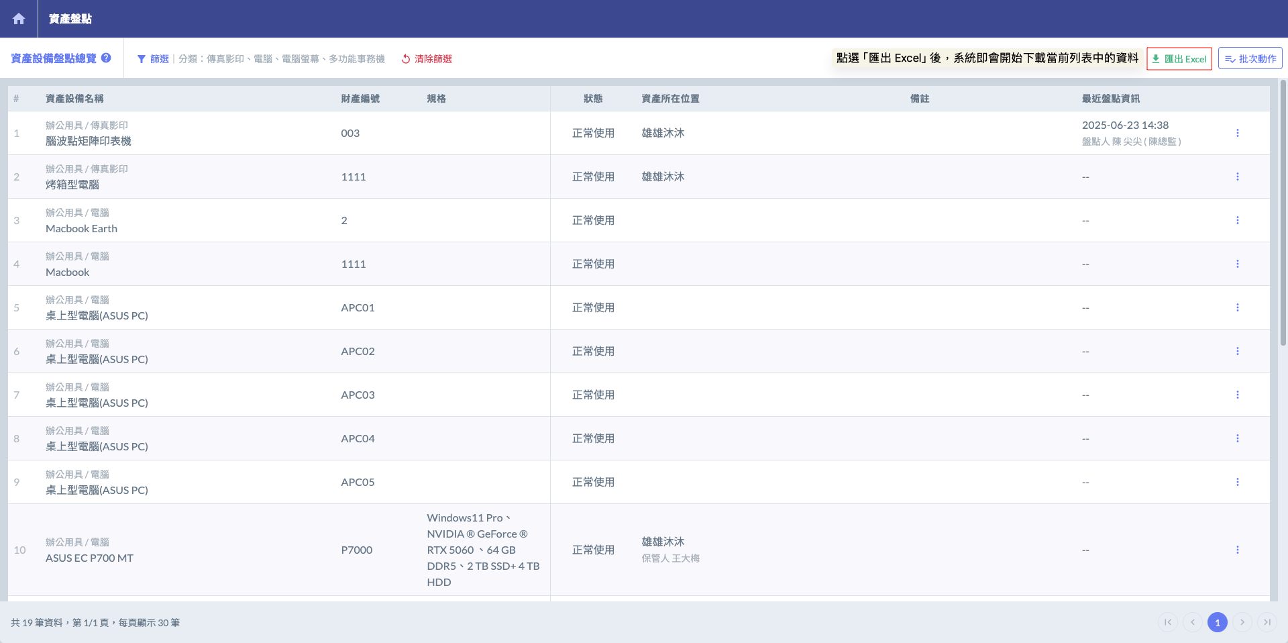The height and width of the screenshot is (643, 1288).
Task: Select the Macbook Earth asset name
Action: pos(82,228)
